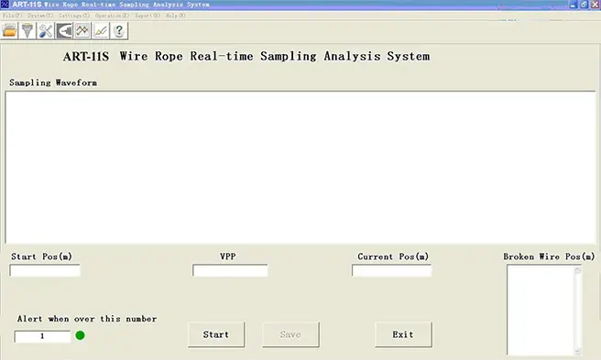Click the large ART-11S heading text
This screenshot has width=601, height=360.
(x=246, y=57)
